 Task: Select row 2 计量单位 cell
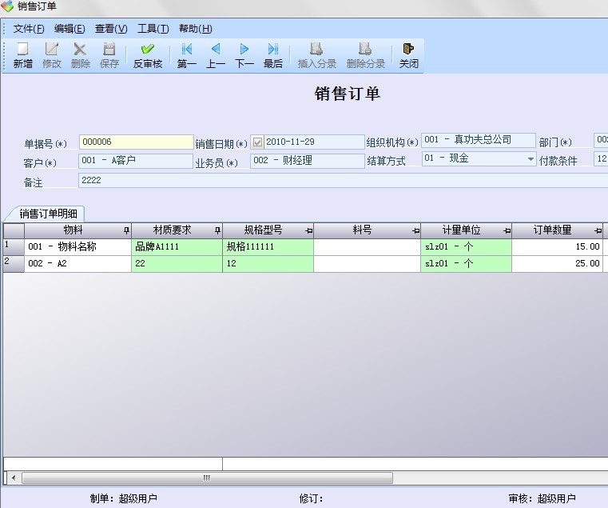pos(466,263)
